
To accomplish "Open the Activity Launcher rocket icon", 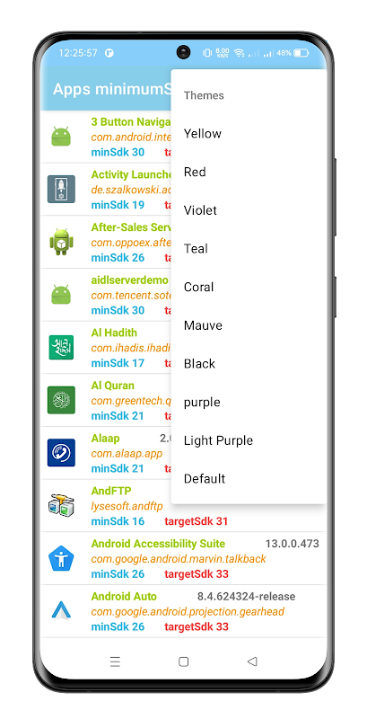I will [61, 189].
